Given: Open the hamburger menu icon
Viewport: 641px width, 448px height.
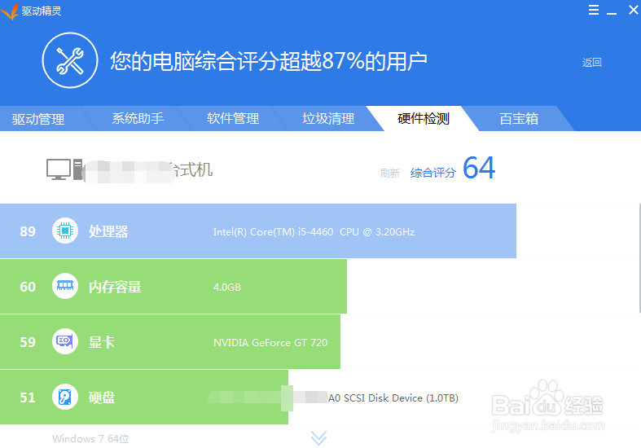Looking at the screenshot, I should (x=594, y=10).
